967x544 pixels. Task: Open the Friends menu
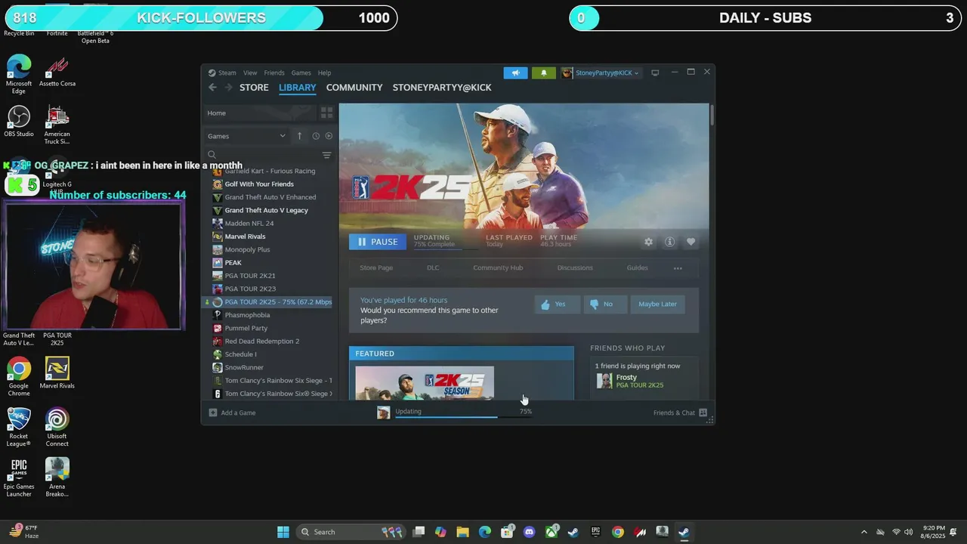(274, 73)
